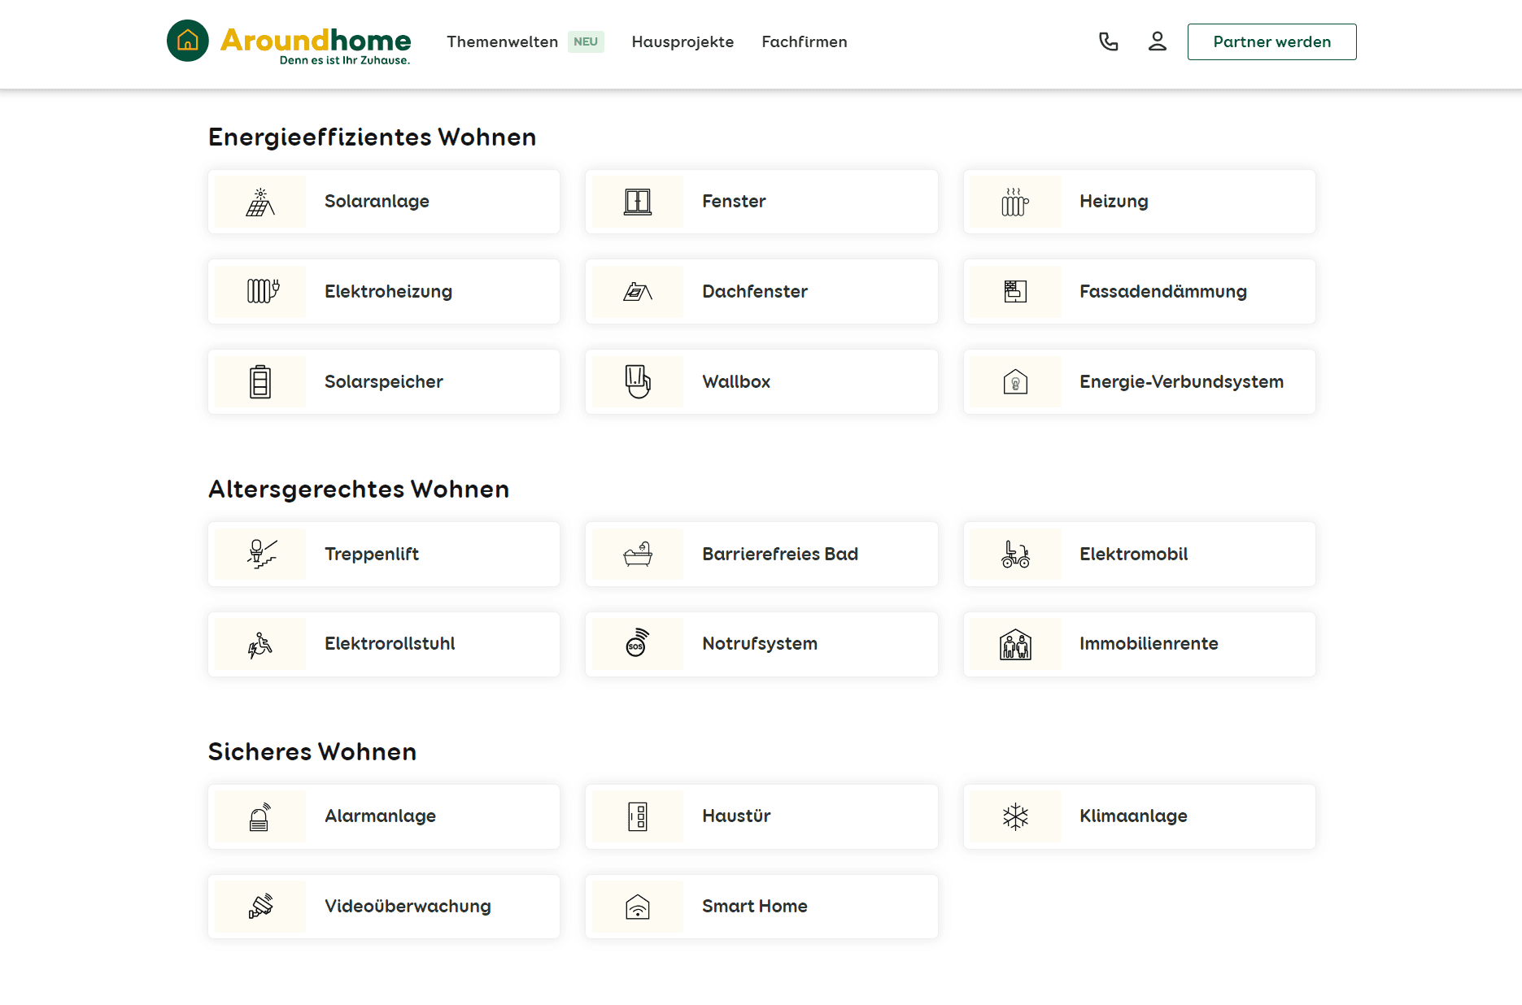Image resolution: width=1522 pixels, height=1005 pixels.
Task: Click the Sicheres Wohnen heading
Action: 312,751
